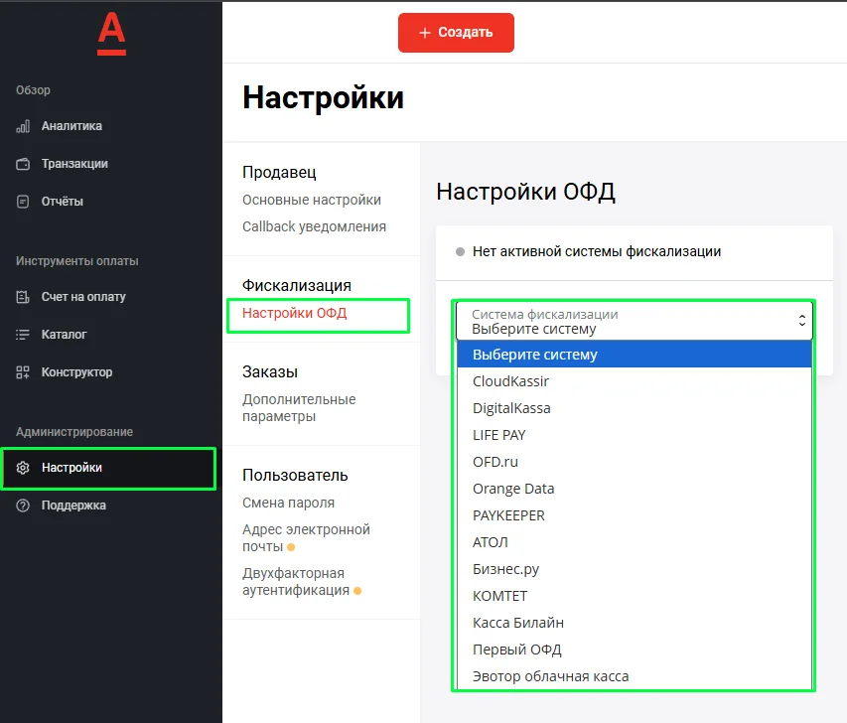Select КОМТЕТ from the list

635,596
